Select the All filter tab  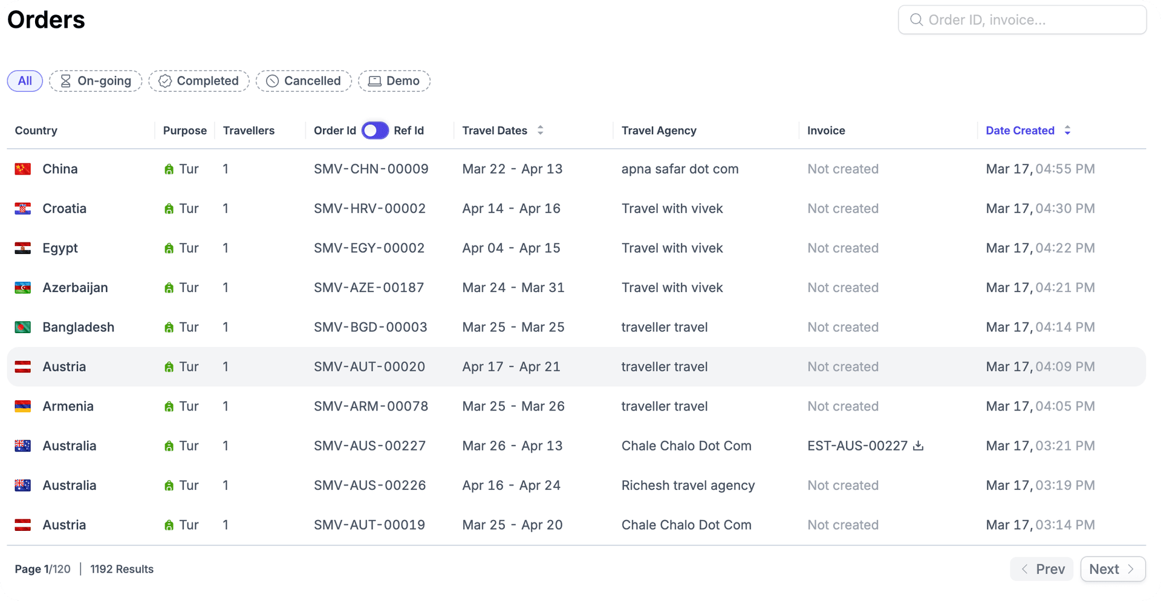pyautogui.click(x=25, y=81)
